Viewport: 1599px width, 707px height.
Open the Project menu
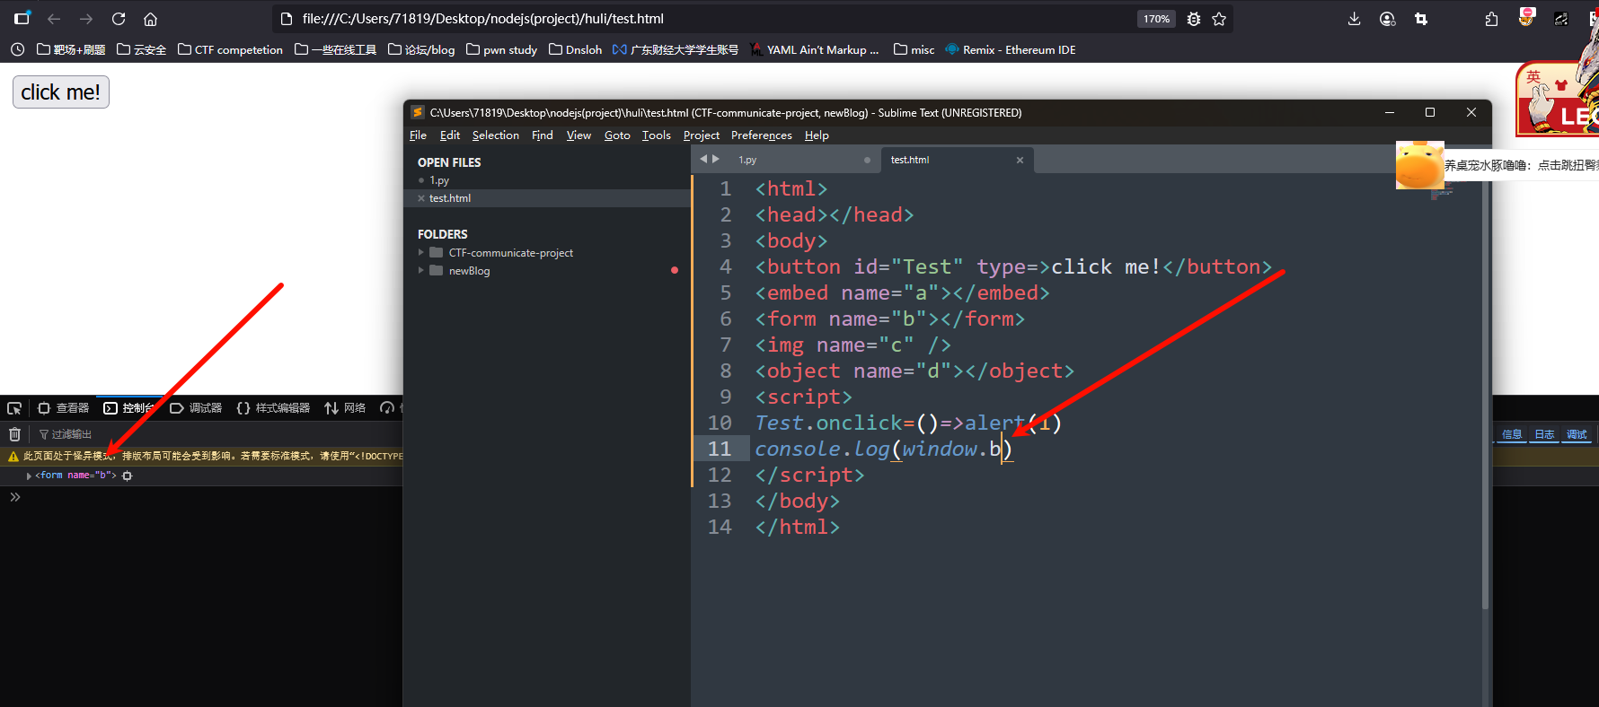click(x=702, y=135)
